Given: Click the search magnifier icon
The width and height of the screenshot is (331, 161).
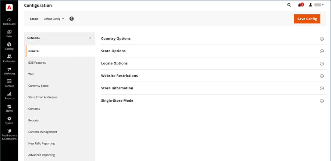Looking at the screenshot, I should pyautogui.click(x=289, y=5).
